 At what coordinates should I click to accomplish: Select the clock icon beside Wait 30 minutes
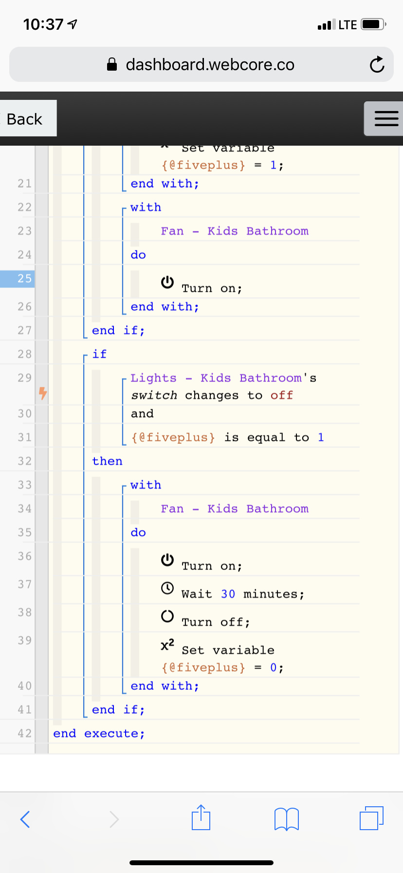click(167, 588)
